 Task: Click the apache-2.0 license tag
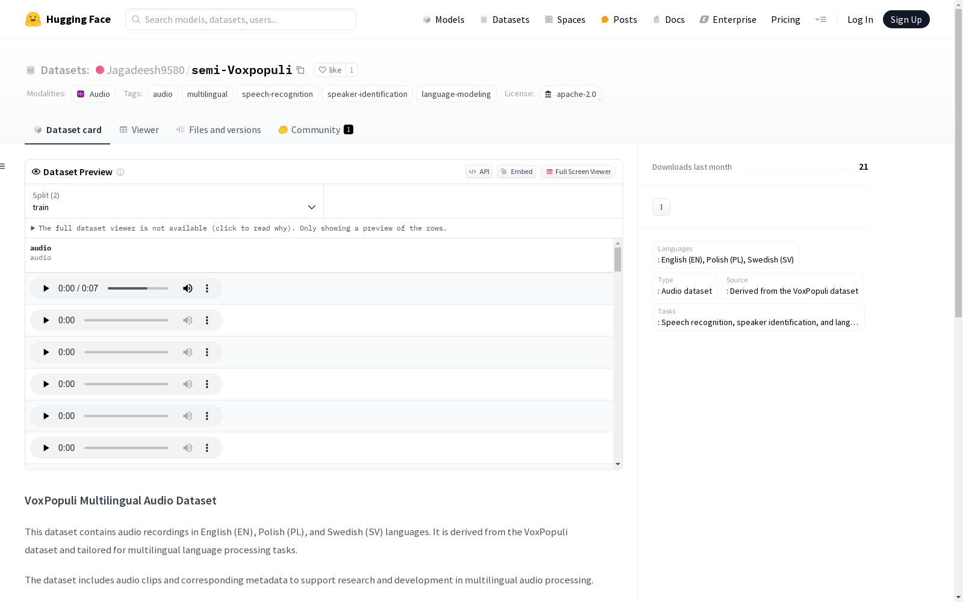(571, 94)
